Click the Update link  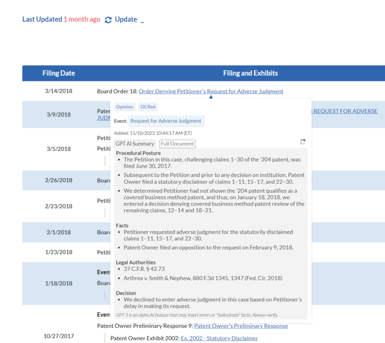click(x=126, y=19)
